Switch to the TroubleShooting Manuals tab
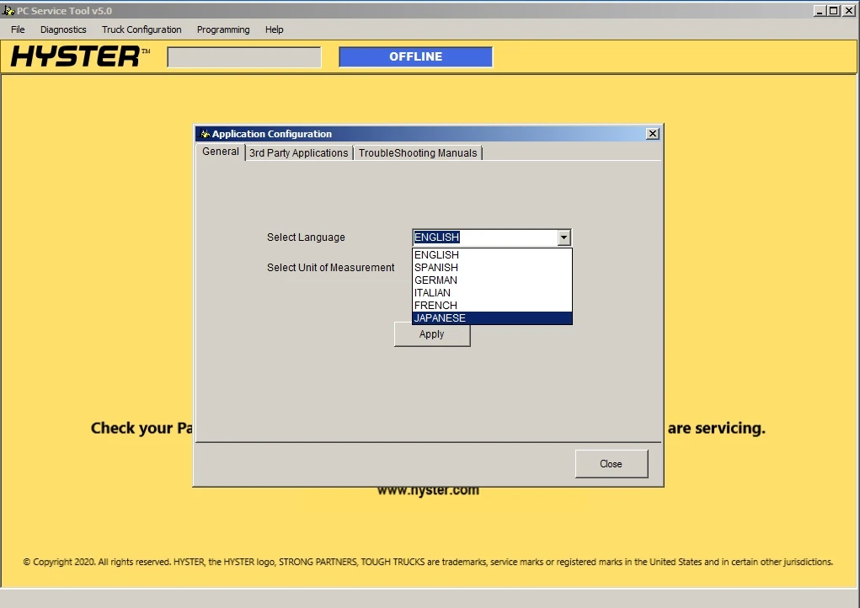The height and width of the screenshot is (608, 860). [418, 153]
